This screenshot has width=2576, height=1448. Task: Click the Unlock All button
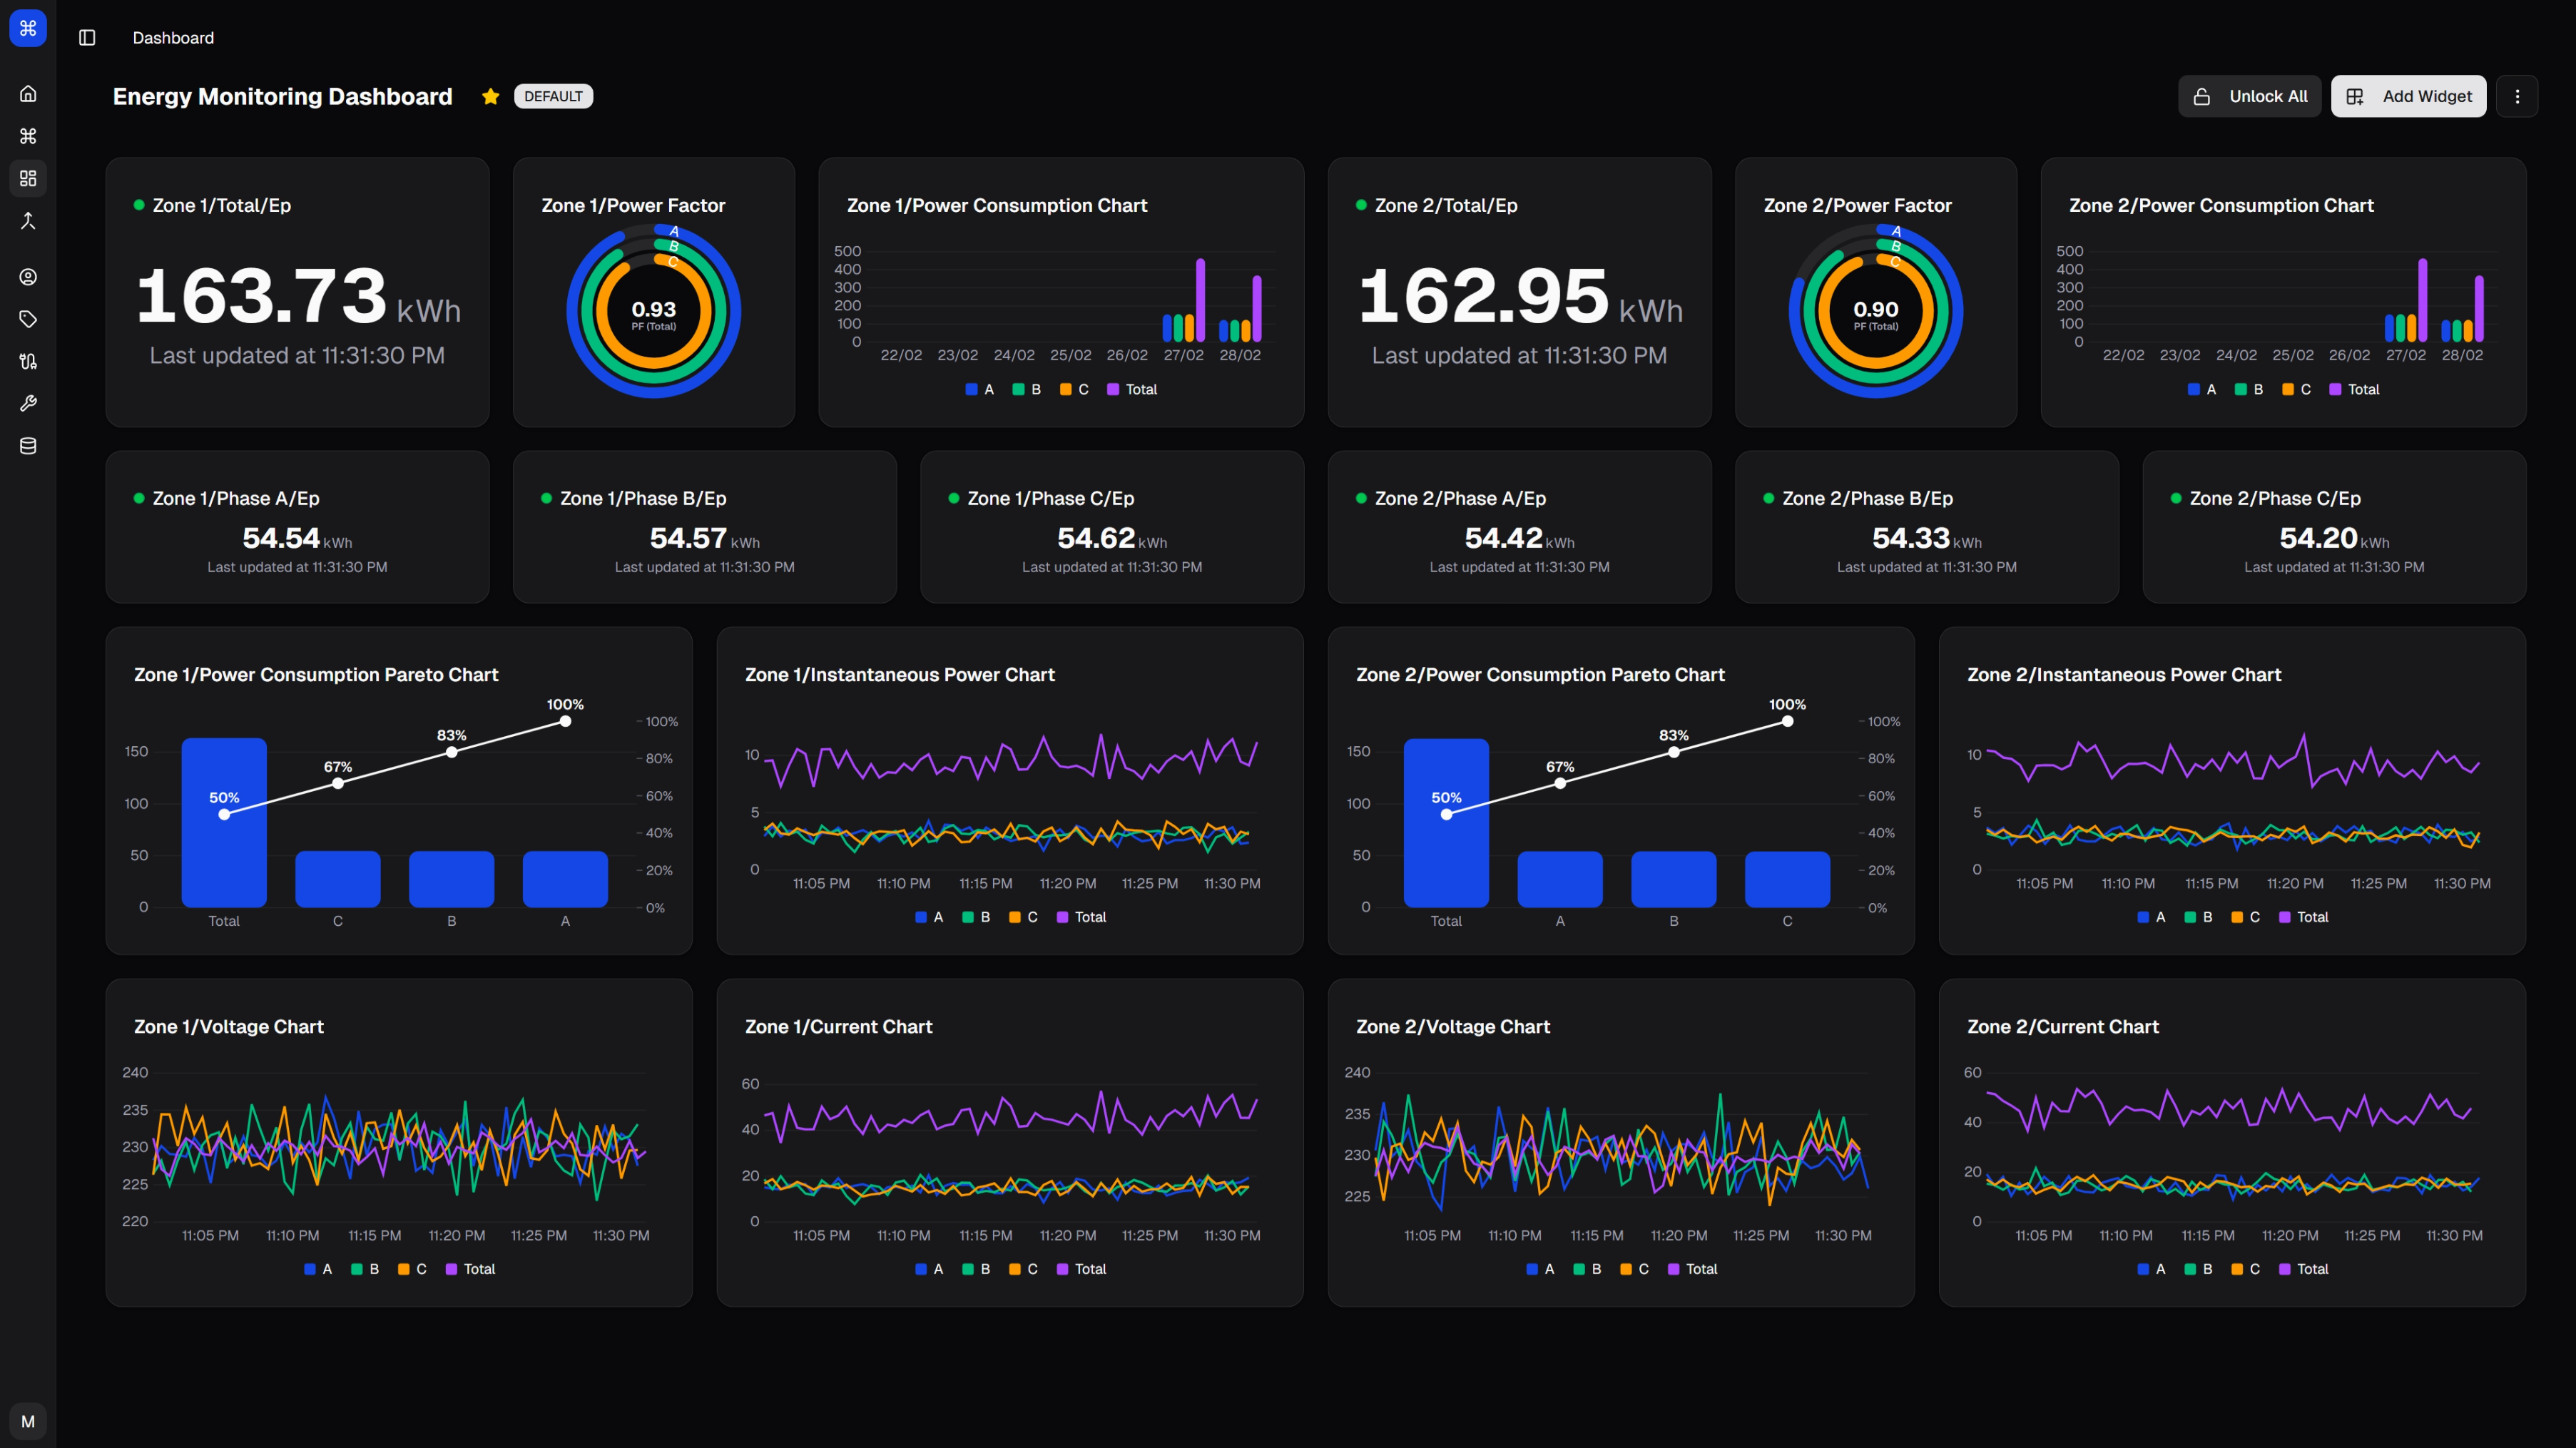coord(2249,96)
